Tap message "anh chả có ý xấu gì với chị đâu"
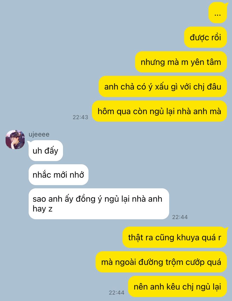 click(x=163, y=86)
